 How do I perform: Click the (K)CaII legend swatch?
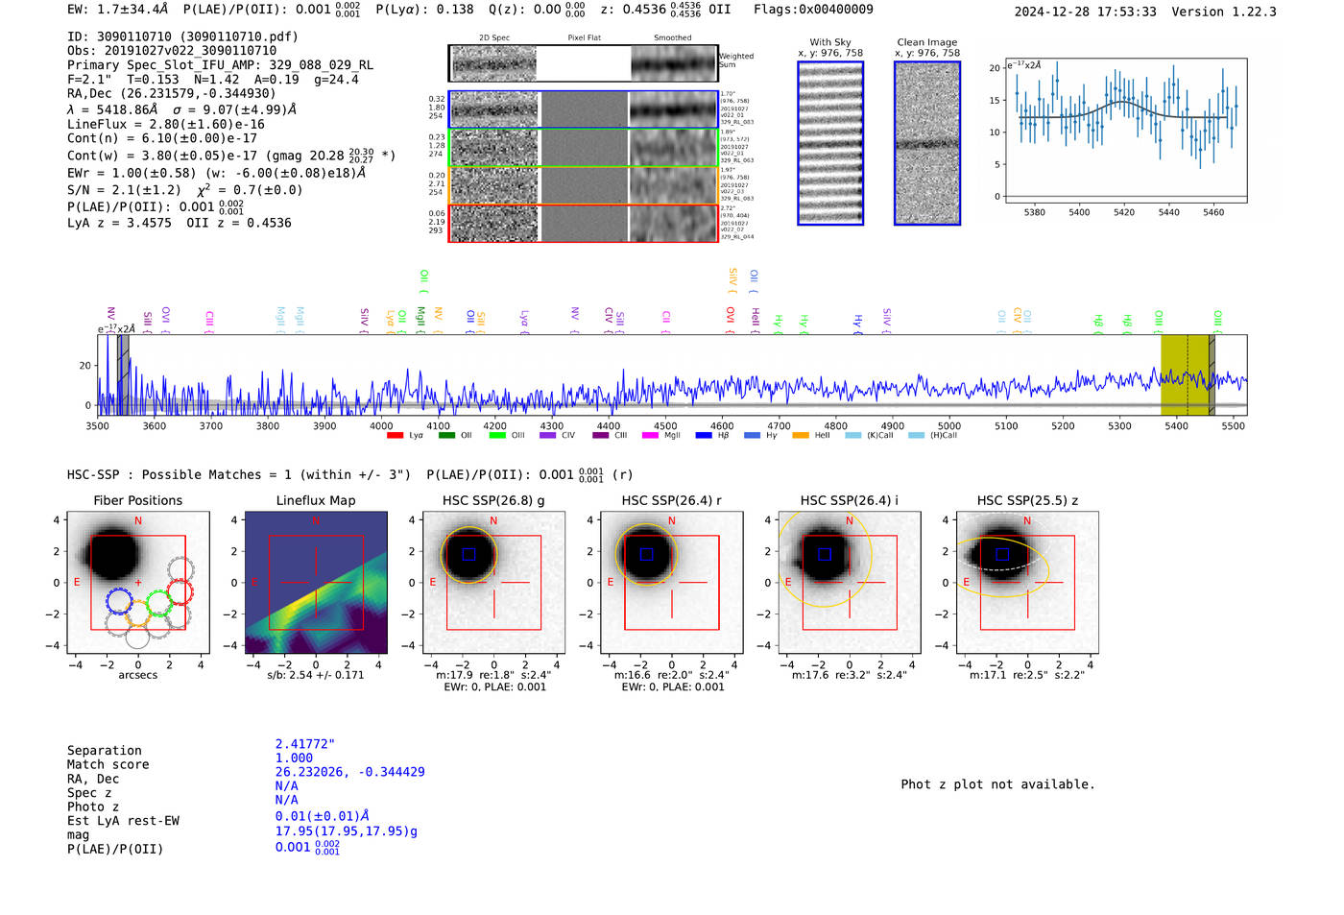(852, 435)
